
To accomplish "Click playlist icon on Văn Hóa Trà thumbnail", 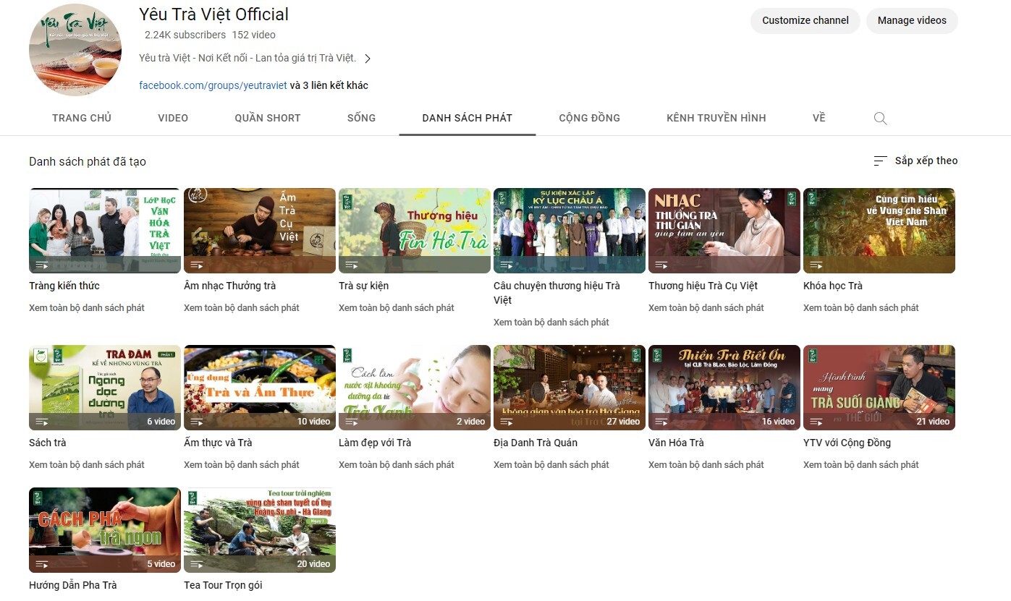I will pos(661,422).
